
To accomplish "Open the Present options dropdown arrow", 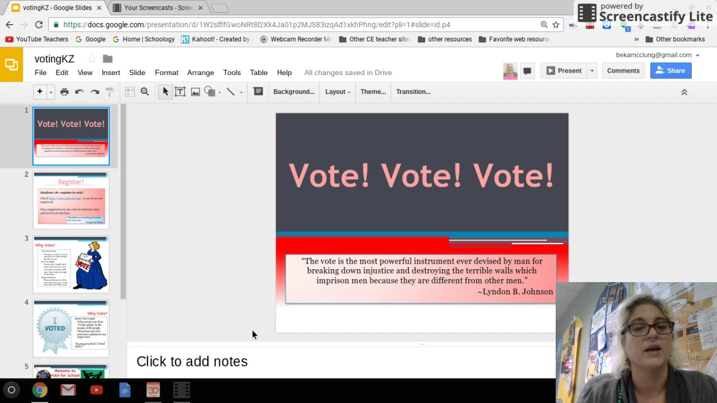I will pos(592,71).
